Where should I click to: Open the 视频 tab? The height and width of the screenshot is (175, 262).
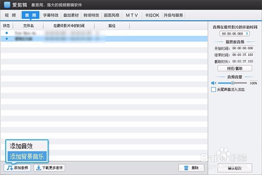coord(10,15)
